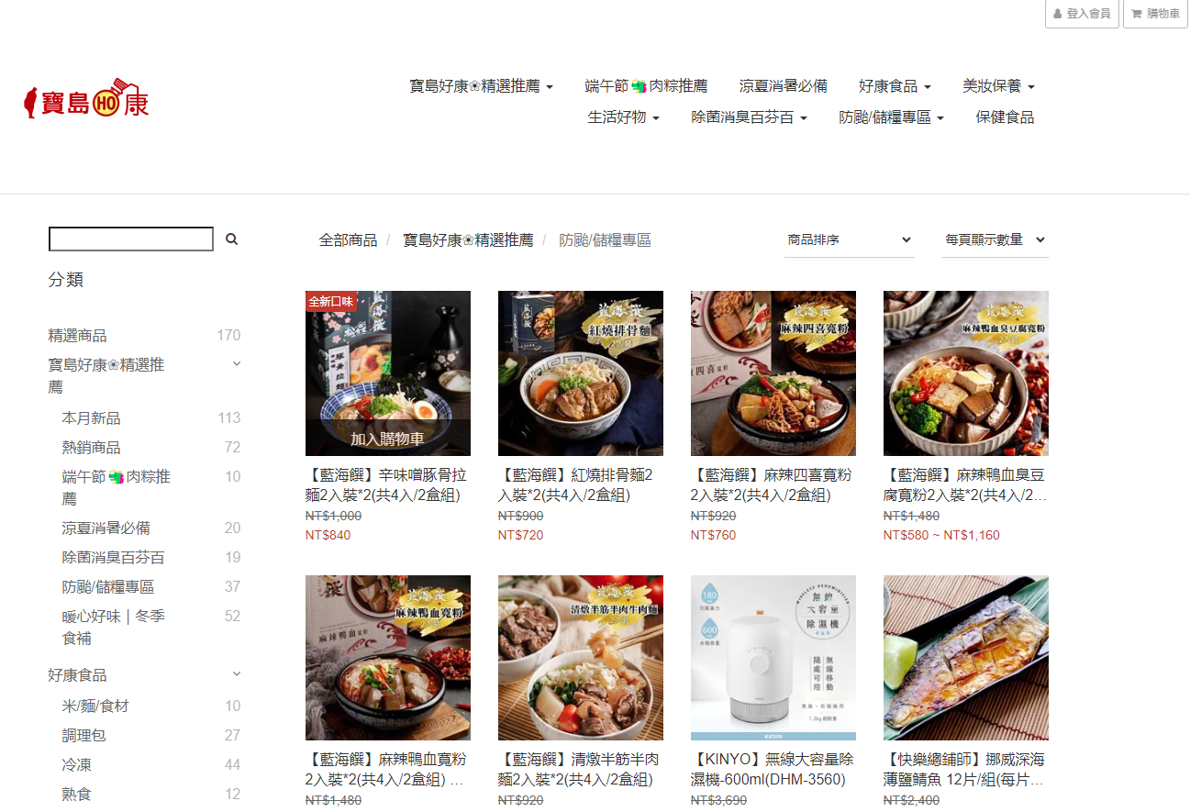Open 寶島好康精選推薦 navigation dropdown

(481, 86)
